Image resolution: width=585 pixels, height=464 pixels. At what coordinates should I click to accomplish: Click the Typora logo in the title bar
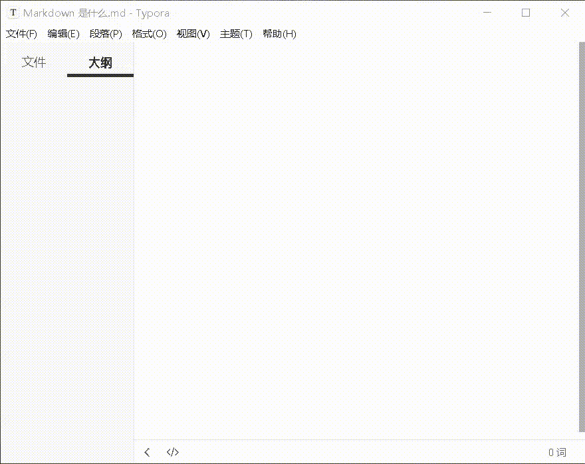coord(13,12)
